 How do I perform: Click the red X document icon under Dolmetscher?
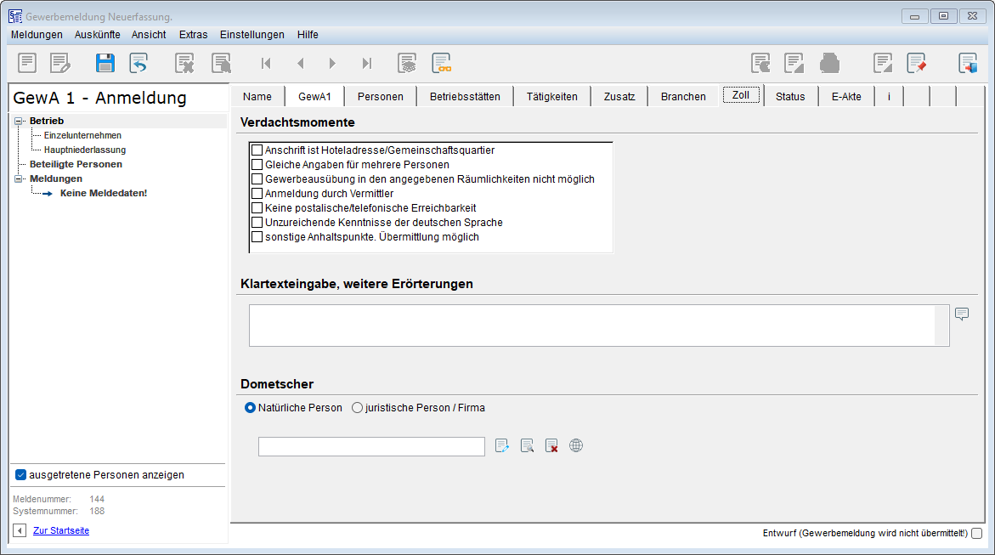coord(551,445)
